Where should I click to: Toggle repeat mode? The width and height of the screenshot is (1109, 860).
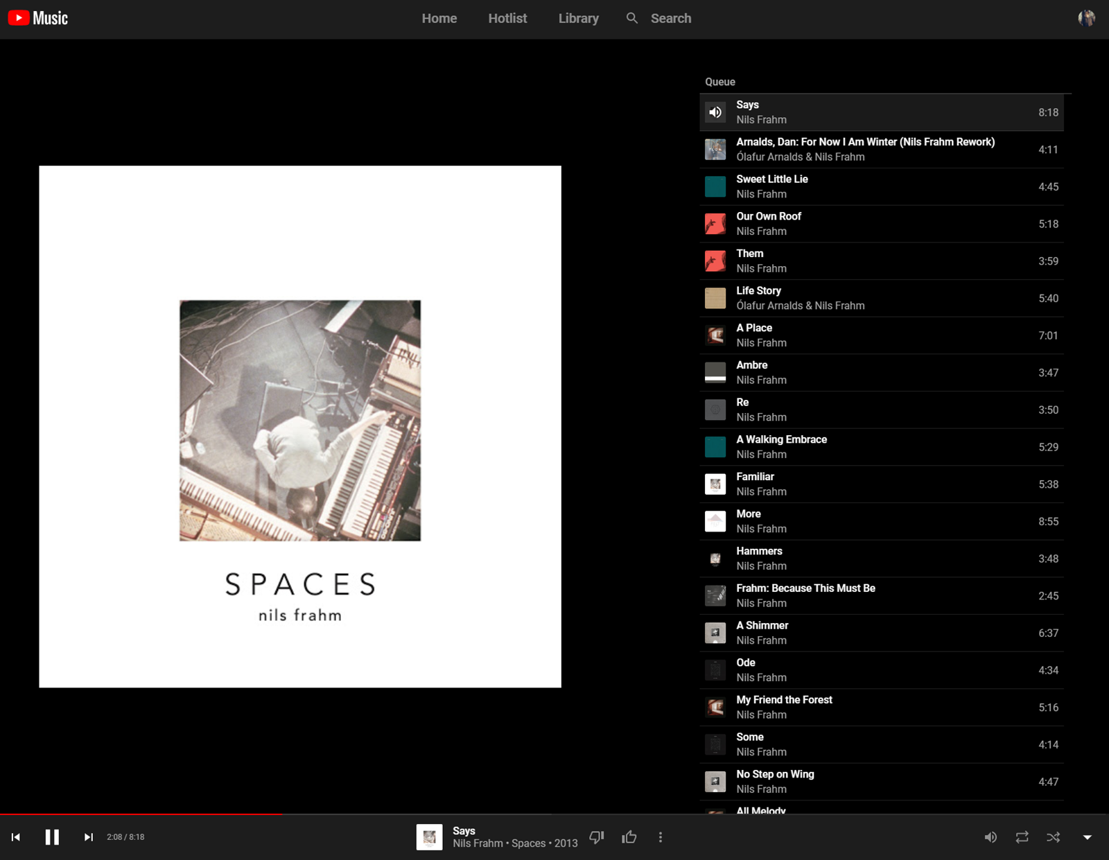pos(1022,837)
